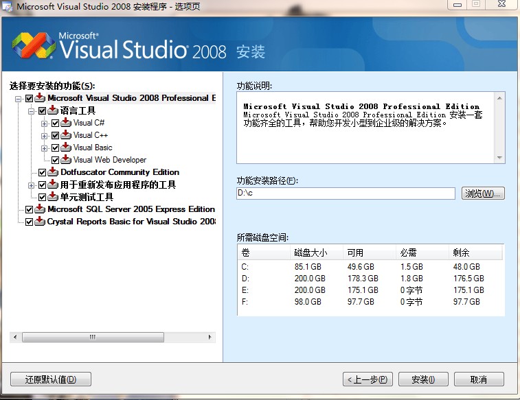Expand the 用于重新发布应用程序的工具 node
The width and height of the screenshot is (520, 400).
tap(31, 185)
